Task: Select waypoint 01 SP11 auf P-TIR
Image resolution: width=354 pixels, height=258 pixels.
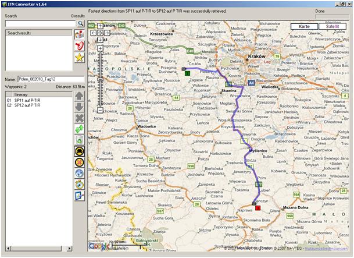Action: click(27, 100)
